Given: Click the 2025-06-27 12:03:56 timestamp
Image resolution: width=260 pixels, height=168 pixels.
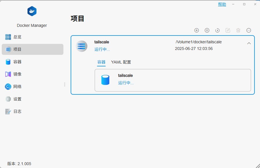Looking at the screenshot, I should (194, 48).
